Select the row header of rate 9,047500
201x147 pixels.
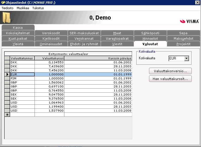coord(7,95)
